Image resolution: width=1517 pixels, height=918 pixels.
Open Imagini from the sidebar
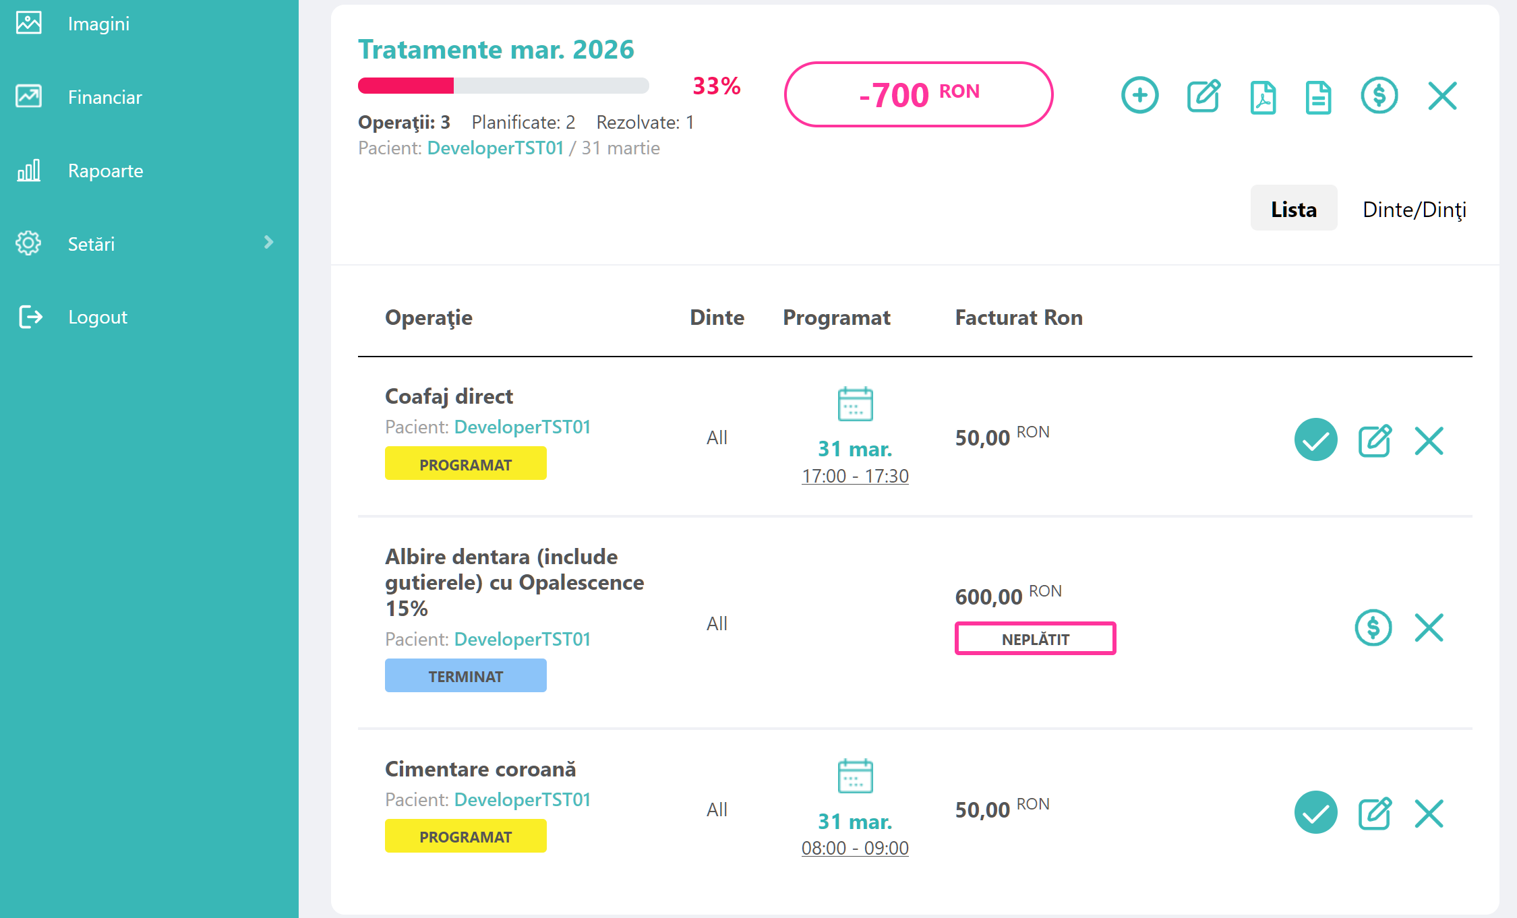pos(98,24)
